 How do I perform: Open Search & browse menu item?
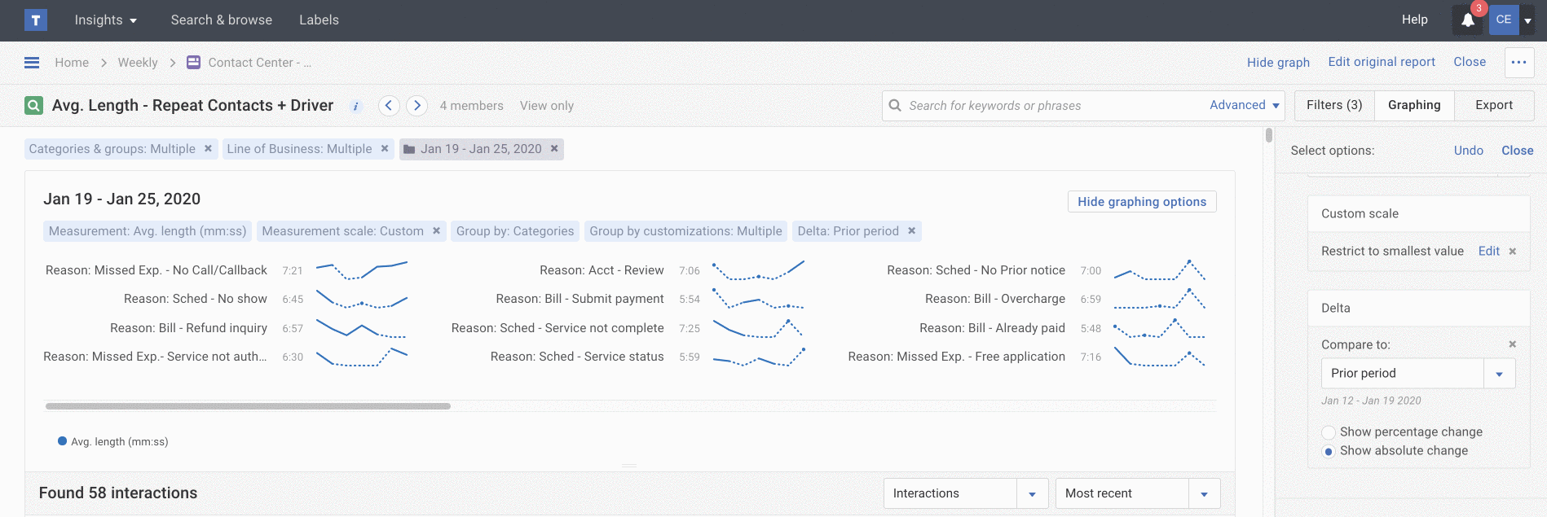(x=221, y=20)
